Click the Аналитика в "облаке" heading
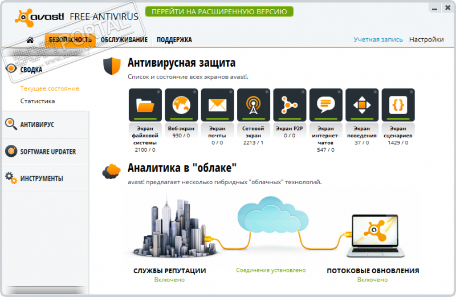 point(182,168)
